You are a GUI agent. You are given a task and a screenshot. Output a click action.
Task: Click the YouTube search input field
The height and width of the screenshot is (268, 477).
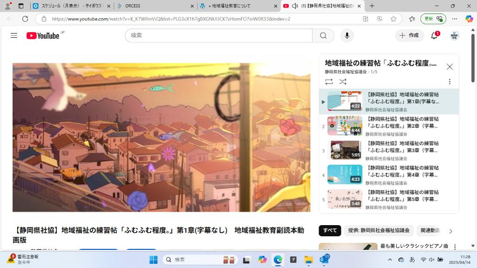[x=219, y=35]
